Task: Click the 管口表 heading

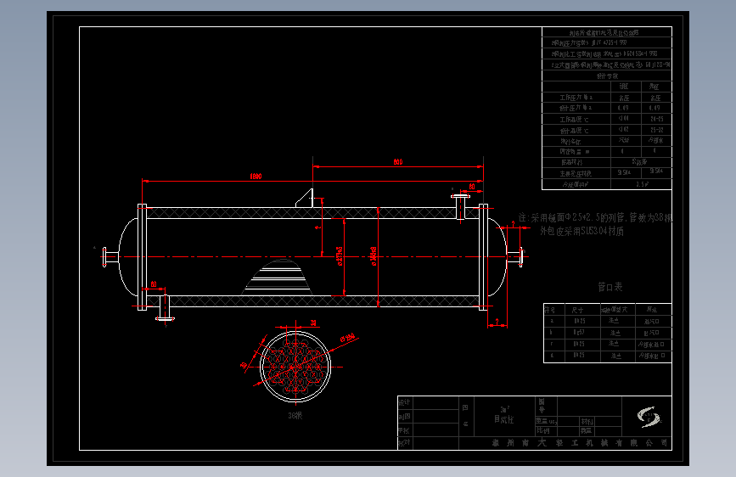Action: [x=610, y=287]
